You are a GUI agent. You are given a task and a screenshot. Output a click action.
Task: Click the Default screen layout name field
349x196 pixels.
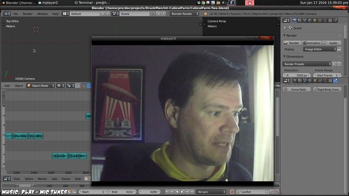click(85, 14)
